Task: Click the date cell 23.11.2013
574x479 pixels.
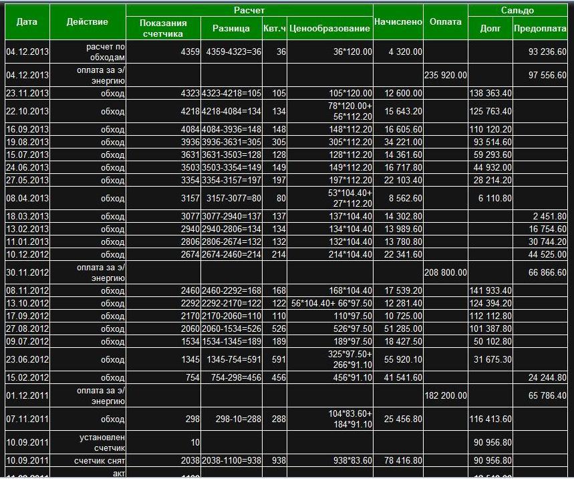Action: tap(27, 94)
